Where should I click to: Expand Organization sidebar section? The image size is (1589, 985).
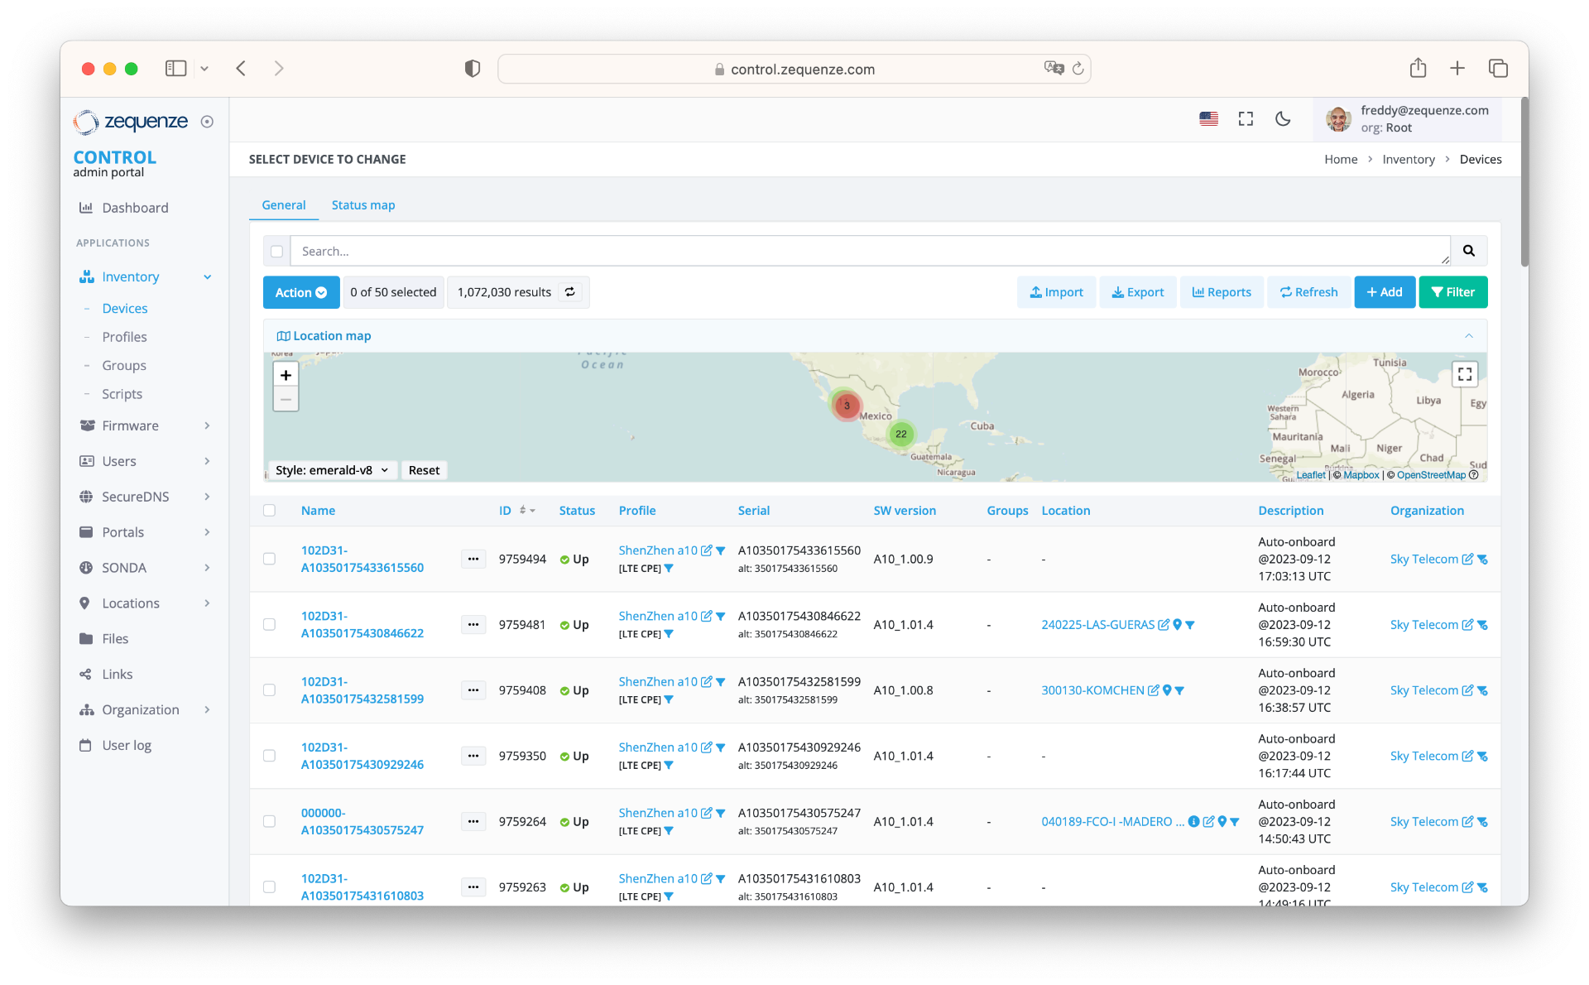tap(207, 710)
